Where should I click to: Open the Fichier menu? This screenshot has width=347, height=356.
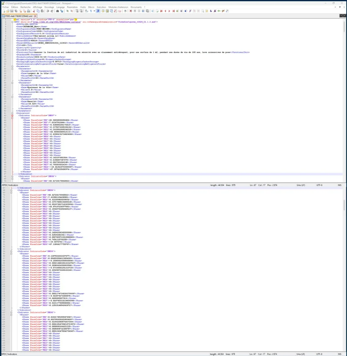[x=6, y=7]
